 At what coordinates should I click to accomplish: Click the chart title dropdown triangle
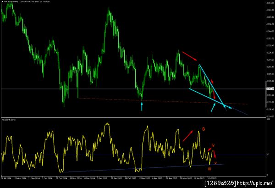2,1
